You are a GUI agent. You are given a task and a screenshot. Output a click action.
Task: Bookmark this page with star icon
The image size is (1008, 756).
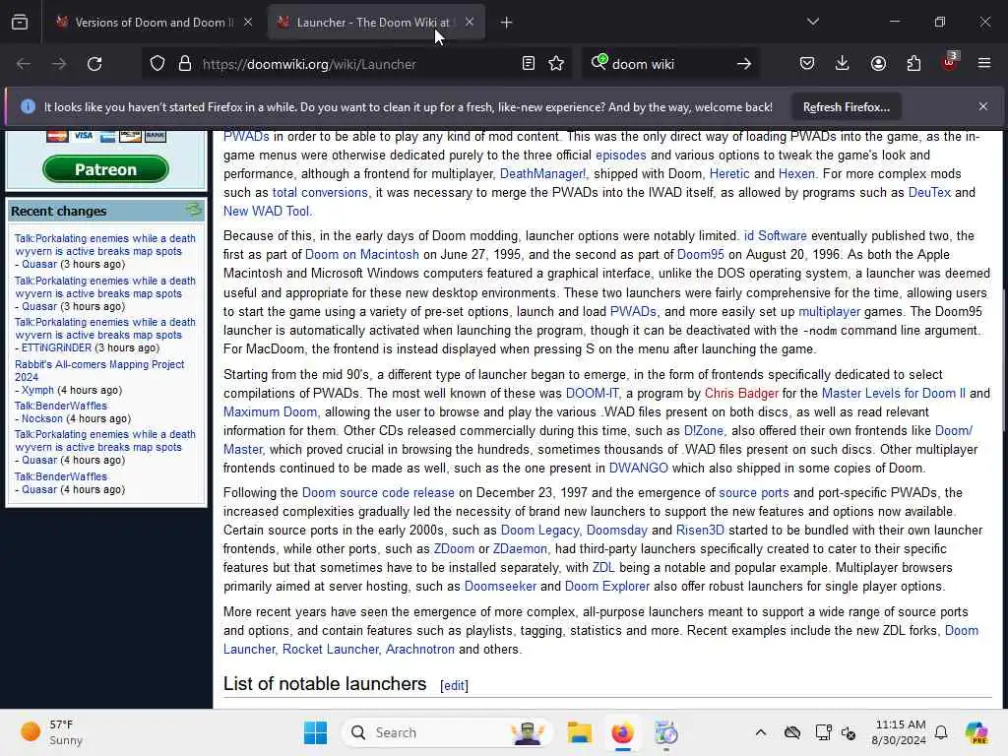point(556,64)
